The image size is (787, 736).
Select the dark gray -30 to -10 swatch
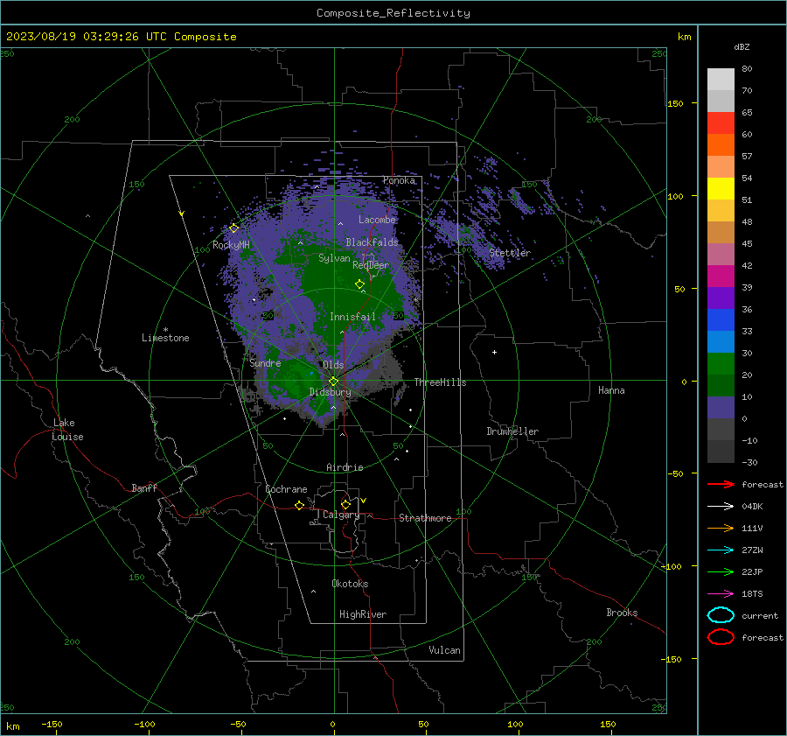pyautogui.click(x=721, y=452)
